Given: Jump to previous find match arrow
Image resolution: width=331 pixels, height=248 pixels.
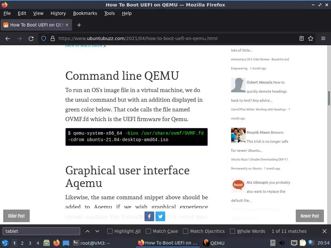Looking at the screenshot, I should click(x=87, y=231).
